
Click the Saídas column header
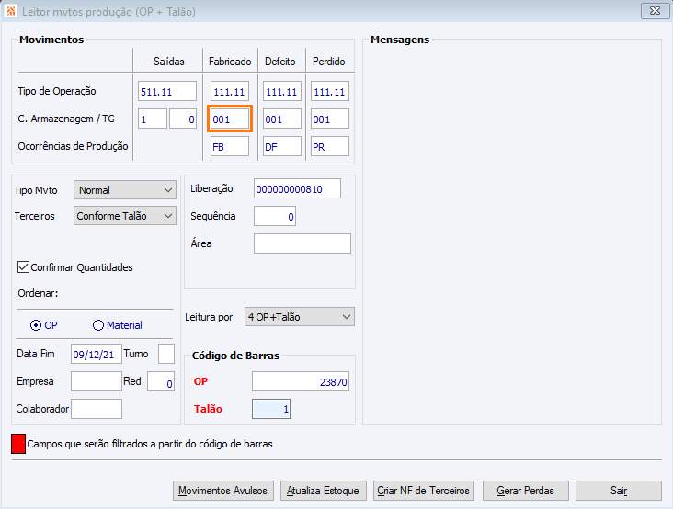169,62
